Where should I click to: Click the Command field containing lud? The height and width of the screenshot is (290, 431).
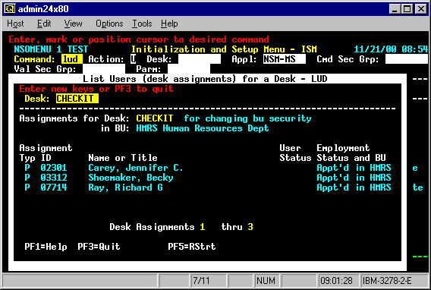coord(72,59)
